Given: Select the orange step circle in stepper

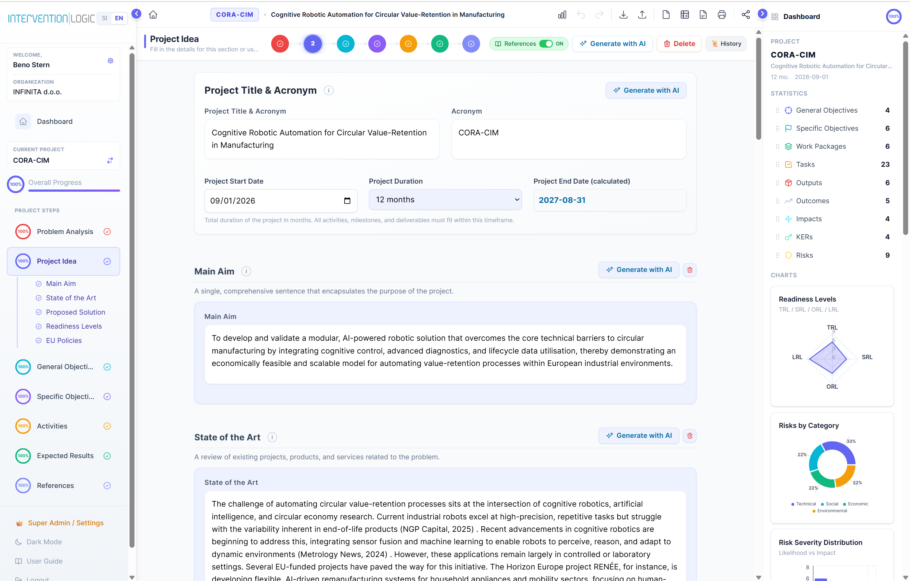Looking at the screenshot, I should pos(408,44).
